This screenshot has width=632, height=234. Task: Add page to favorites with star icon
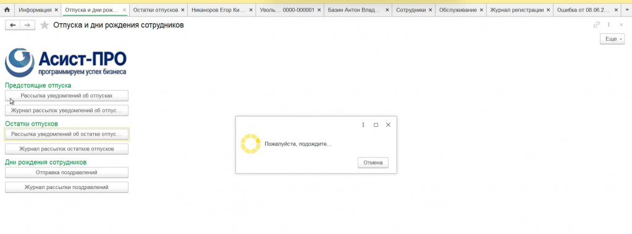coord(44,25)
